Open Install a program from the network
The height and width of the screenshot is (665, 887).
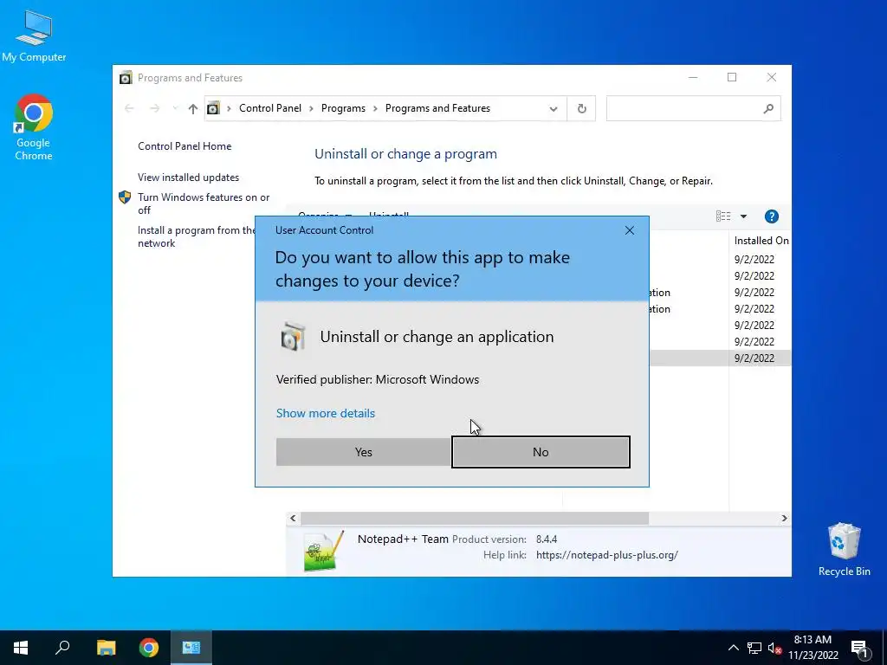point(196,237)
